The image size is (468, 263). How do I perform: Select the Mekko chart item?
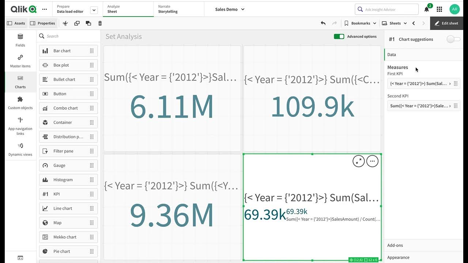coord(68,237)
